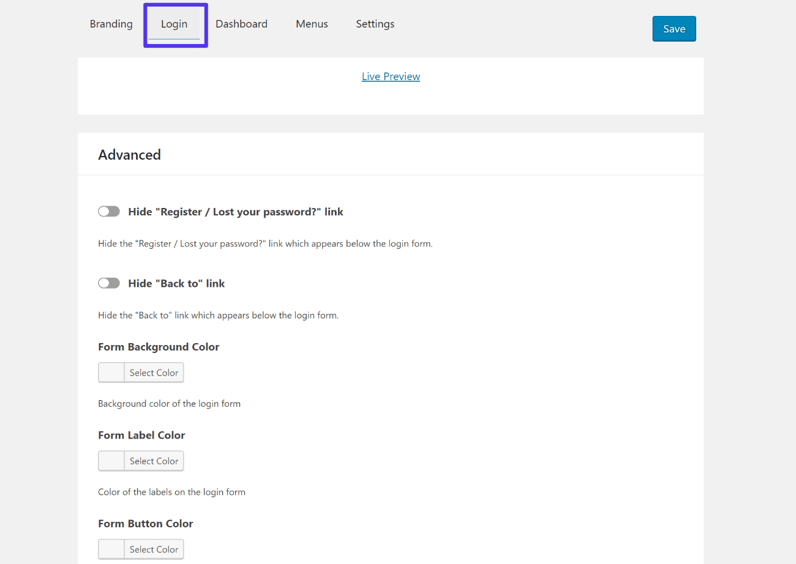Open the Form Background Color picker
Screen dimensions: 796x564
pos(154,373)
